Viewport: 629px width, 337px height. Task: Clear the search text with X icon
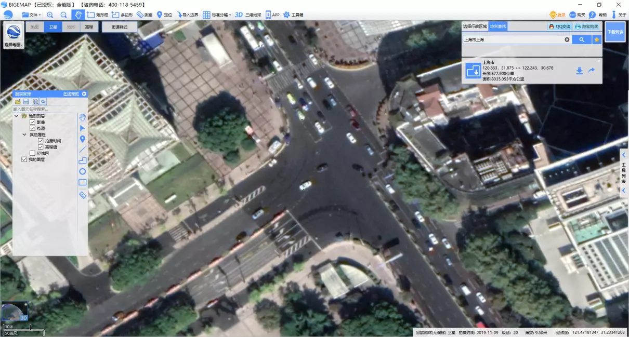pos(567,39)
